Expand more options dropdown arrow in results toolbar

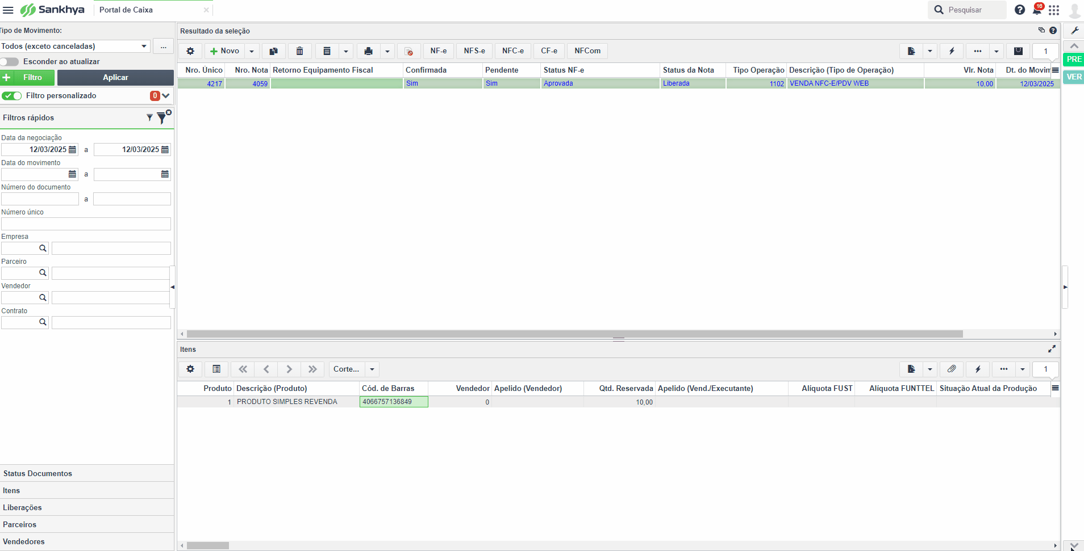coord(997,51)
